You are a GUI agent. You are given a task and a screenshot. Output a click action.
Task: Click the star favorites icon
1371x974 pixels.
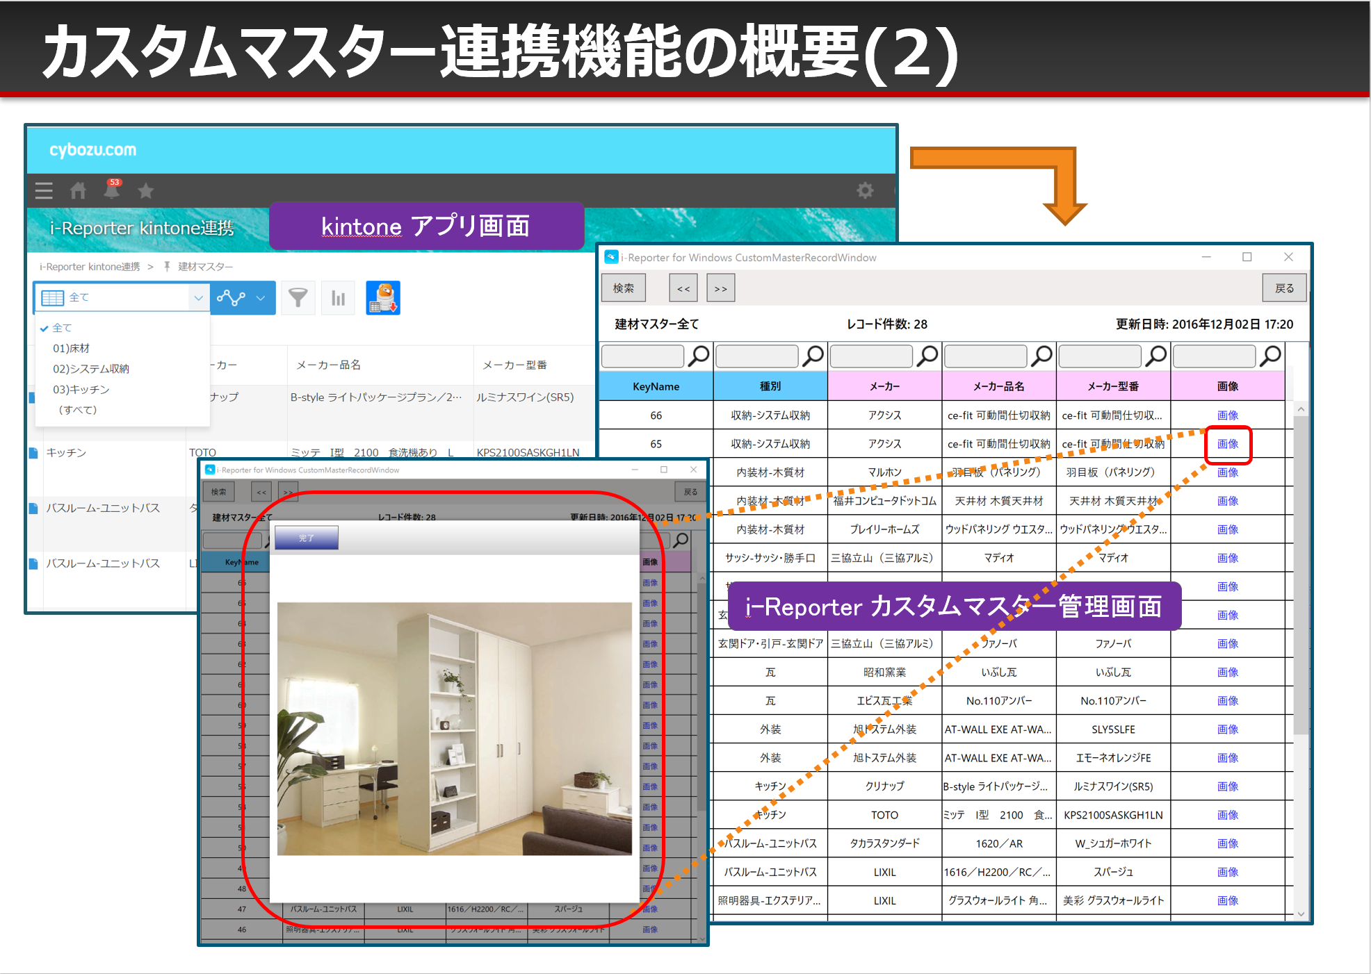click(146, 190)
